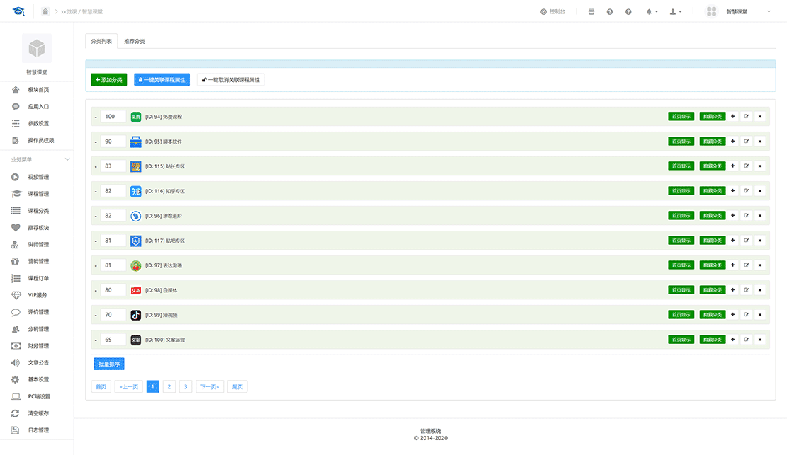
Task: Delete the 脚本软件 category via X icon
Action: [760, 142]
